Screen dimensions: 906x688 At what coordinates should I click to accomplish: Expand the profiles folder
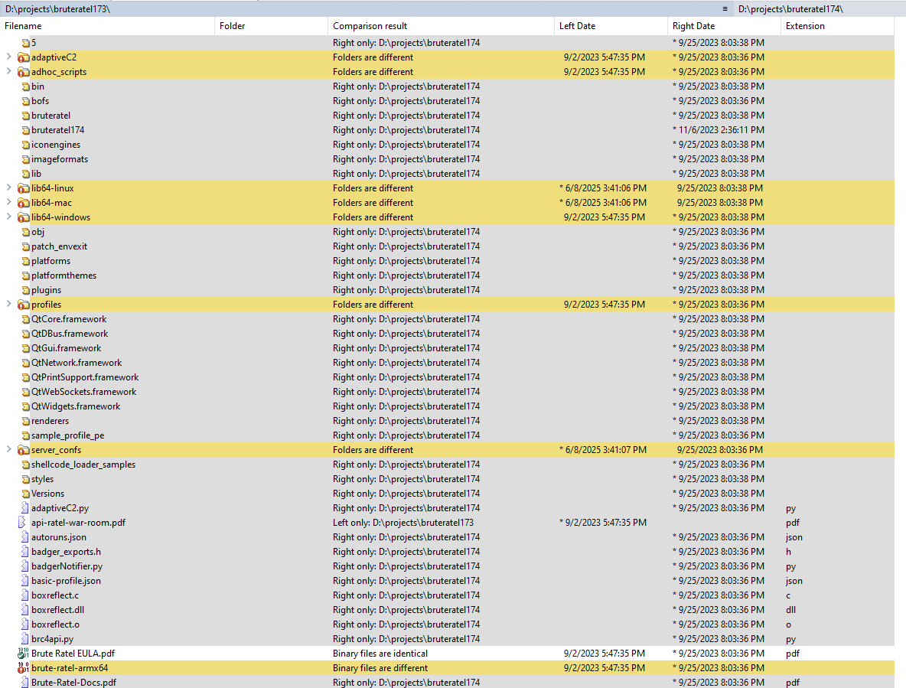[x=8, y=304]
